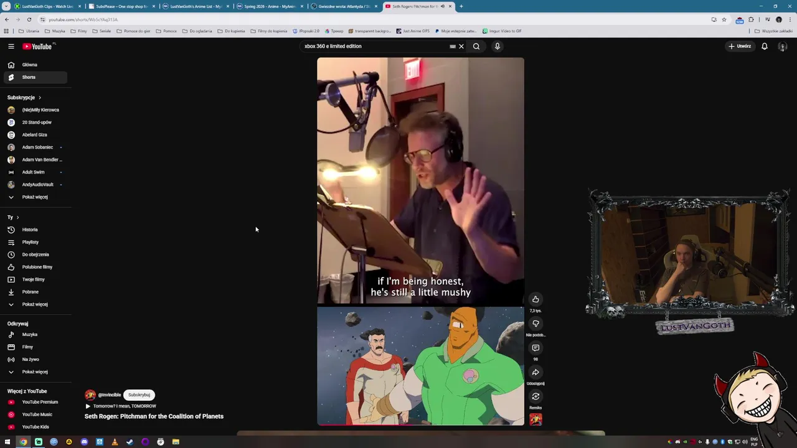This screenshot has height=448, width=797.
Task: Switch to LustVanGoth Clips browser tab
Action: point(47,6)
